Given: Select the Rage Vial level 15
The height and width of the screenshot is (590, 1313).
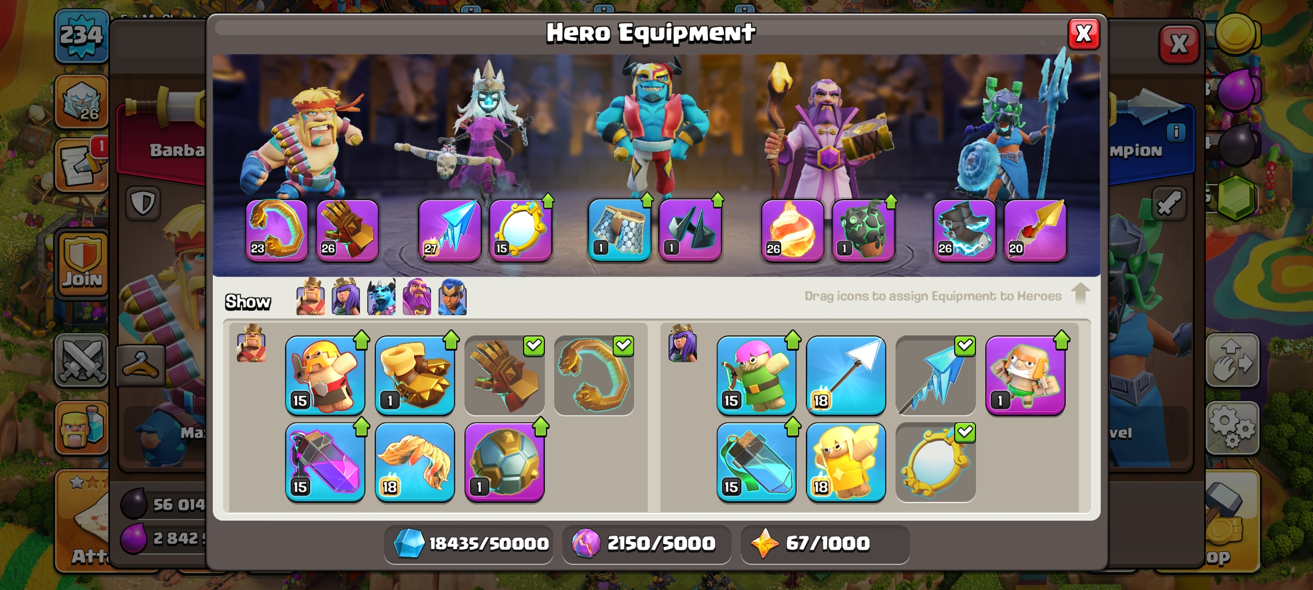Looking at the screenshot, I should click(x=325, y=462).
